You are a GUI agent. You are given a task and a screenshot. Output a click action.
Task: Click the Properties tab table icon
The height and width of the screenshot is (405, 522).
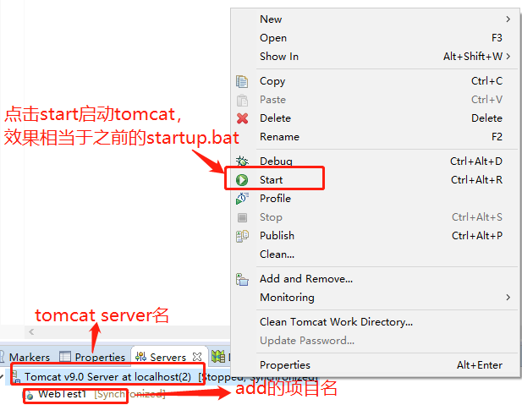(65, 357)
